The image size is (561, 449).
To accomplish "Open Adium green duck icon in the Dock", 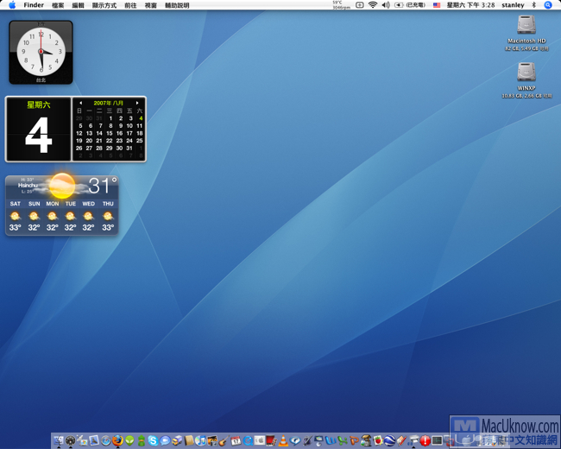I will coord(142,440).
